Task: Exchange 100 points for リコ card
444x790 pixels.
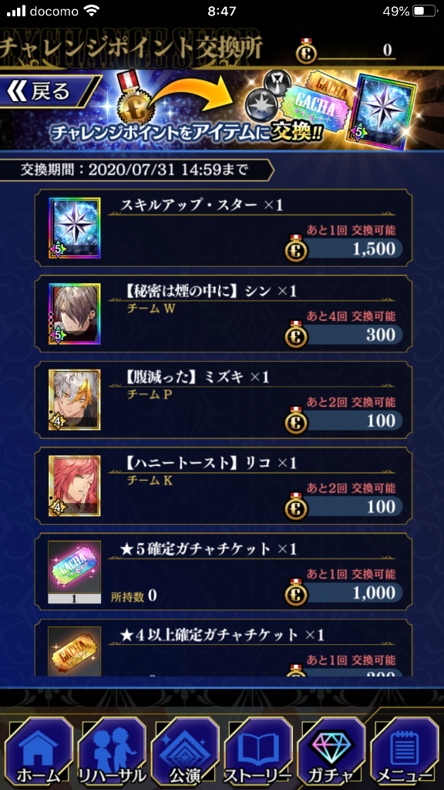Action: point(343,507)
